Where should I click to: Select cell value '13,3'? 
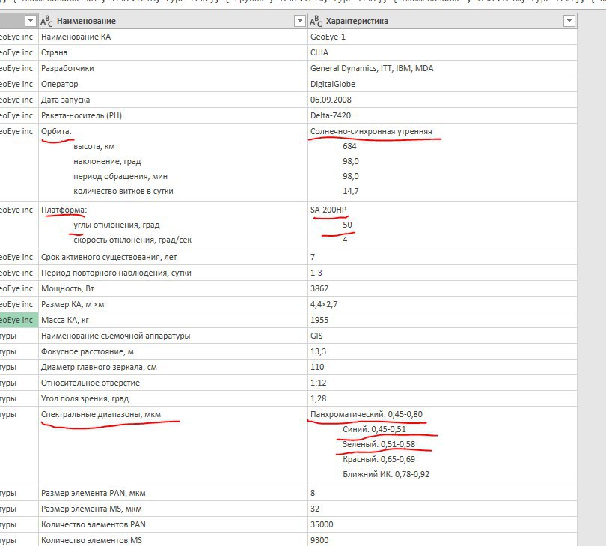point(442,352)
